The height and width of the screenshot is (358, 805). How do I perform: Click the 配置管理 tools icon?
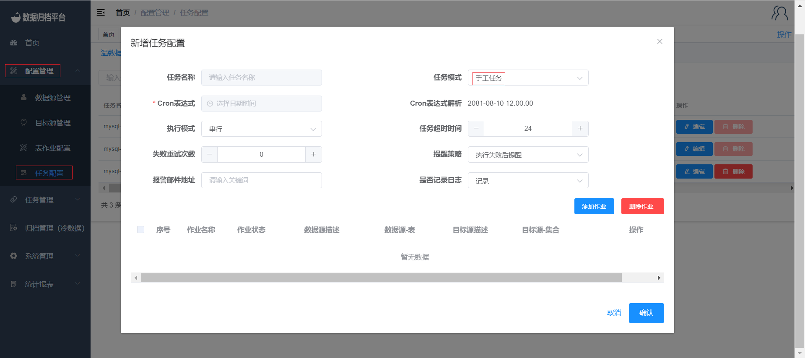pos(14,71)
